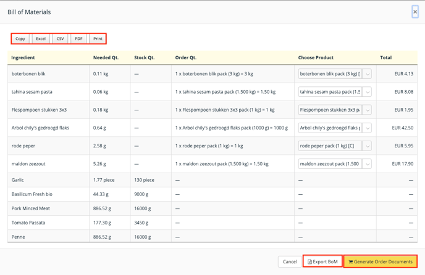Click the tahina sesam pasta pack product field
425x275 pixels.
(330, 92)
